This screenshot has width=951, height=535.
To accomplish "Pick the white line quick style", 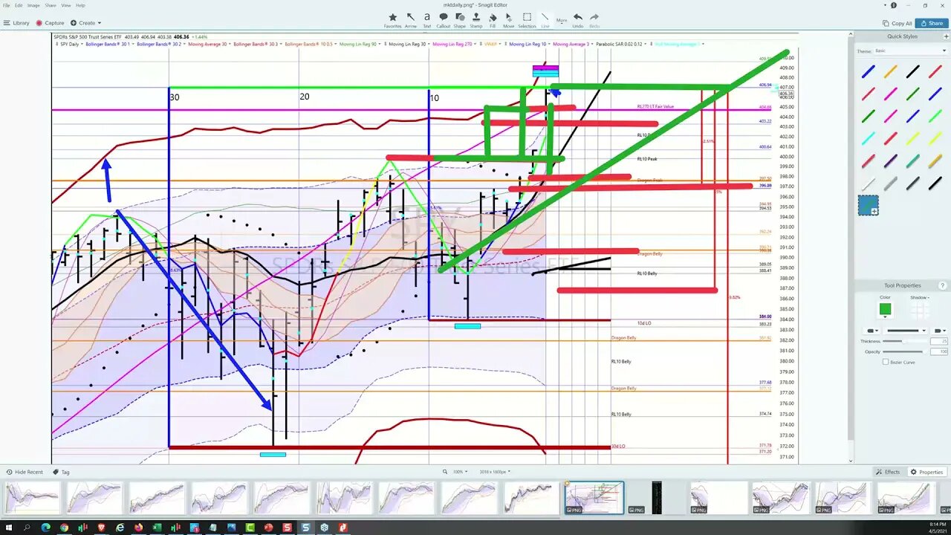I will (x=868, y=183).
